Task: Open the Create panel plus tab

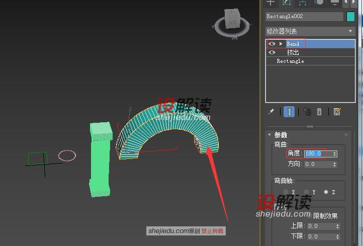Action: pyautogui.click(x=270, y=3)
